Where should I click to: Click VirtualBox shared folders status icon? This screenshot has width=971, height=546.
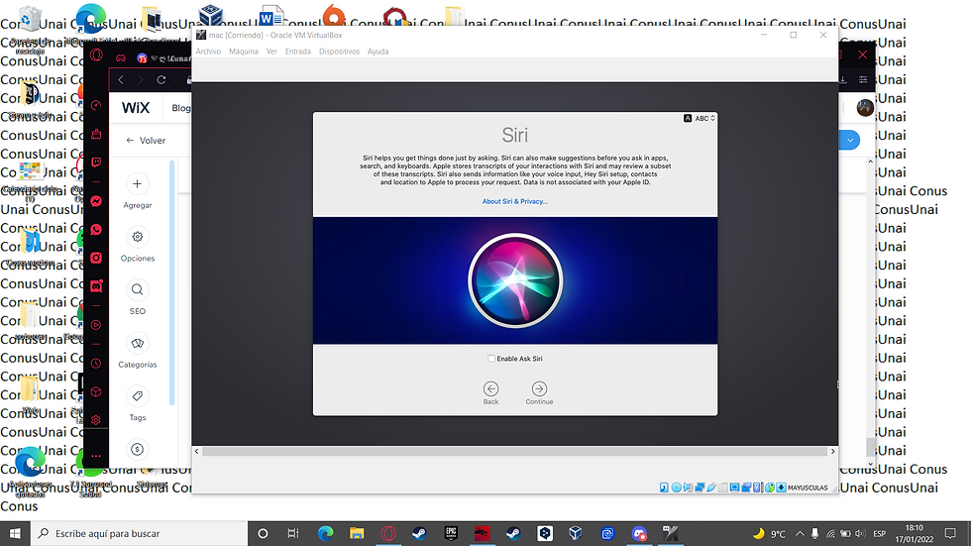(723, 488)
